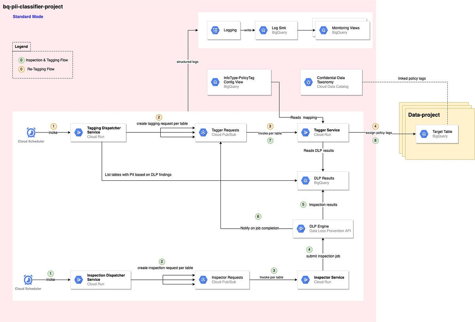The width and height of the screenshot is (475, 322).
Task: Select the Cloud Scheduler clock icon
Action: tap(31, 133)
